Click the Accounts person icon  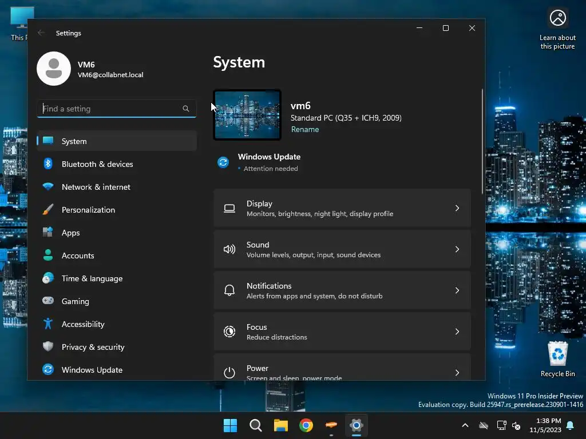click(x=48, y=255)
